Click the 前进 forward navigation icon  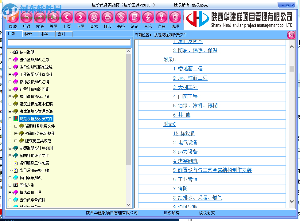point(40,18)
